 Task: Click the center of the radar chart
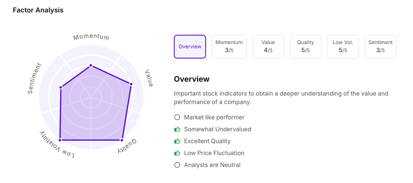pyautogui.click(x=91, y=97)
